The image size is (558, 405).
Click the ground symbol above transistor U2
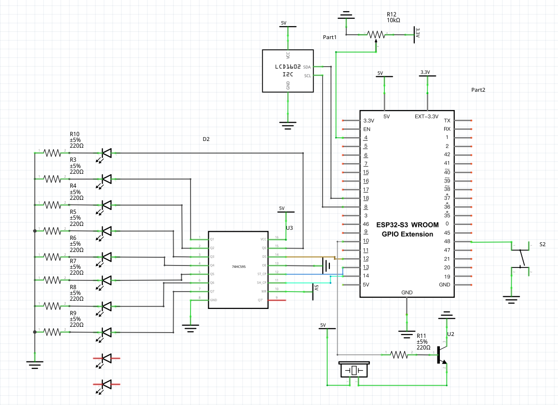[x=447, y=315]
